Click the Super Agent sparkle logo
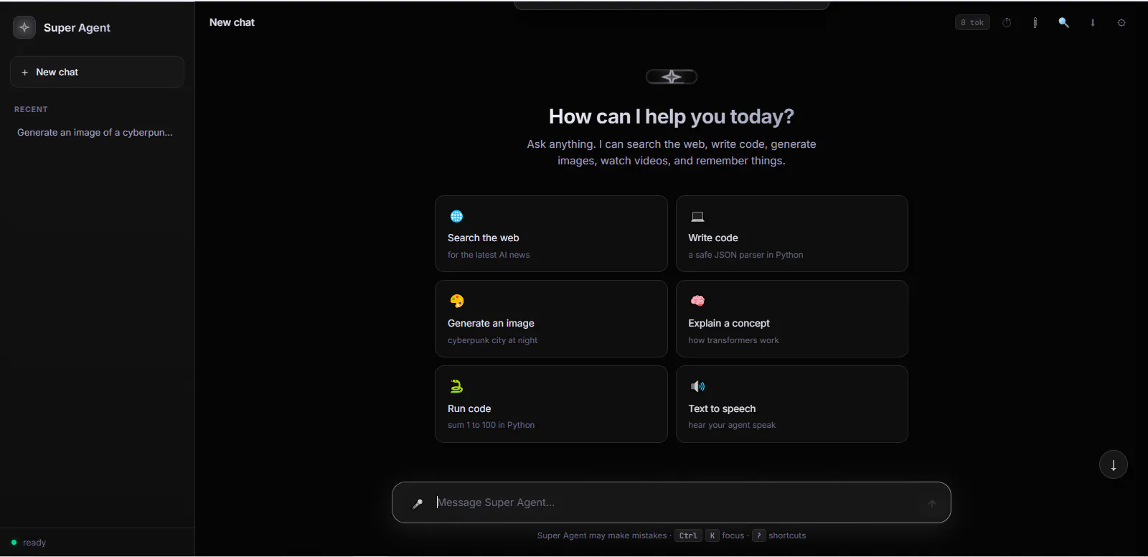Image resolution: width=1148 pixels, height=557 pixels. pyautogui.click(x=24, y=27)
